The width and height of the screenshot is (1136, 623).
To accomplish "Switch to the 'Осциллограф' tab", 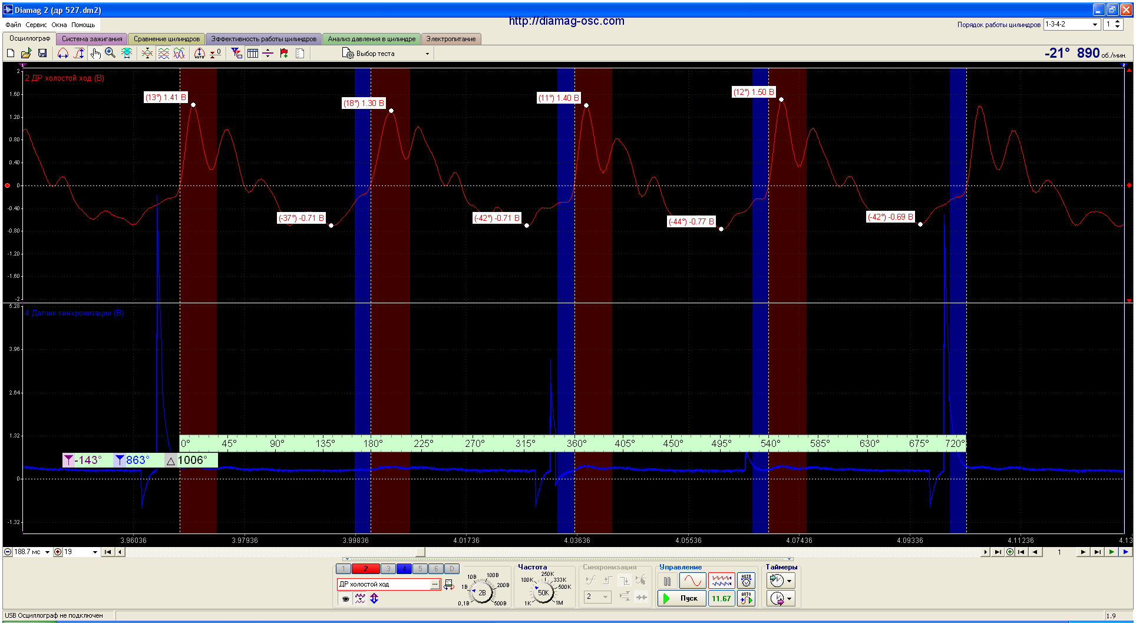I will coord(29,38).
